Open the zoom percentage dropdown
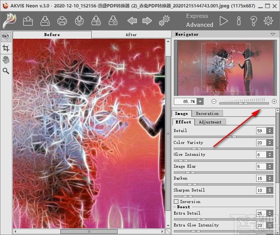Image resolution: width=280 pixels, height=235 pixels. click(x=200, y=102)
